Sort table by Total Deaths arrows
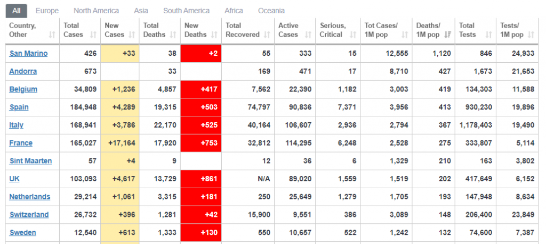Viewport: 546px width, 244px height. coord(173,35)
